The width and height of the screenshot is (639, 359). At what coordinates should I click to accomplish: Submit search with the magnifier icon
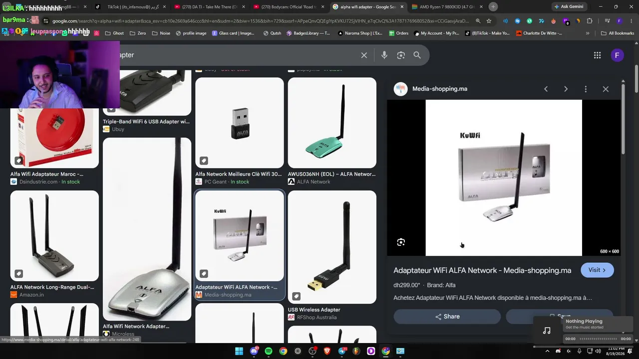[x=417, y=55]
